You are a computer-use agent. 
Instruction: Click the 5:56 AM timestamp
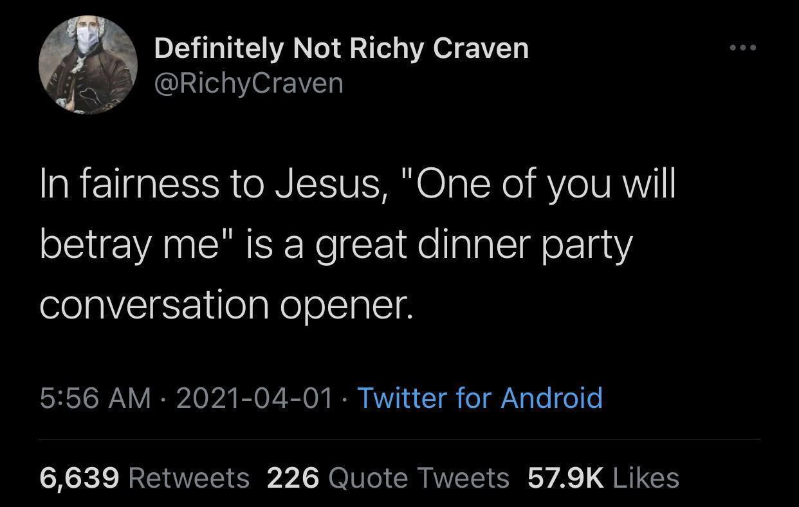(x=96, y=397)
